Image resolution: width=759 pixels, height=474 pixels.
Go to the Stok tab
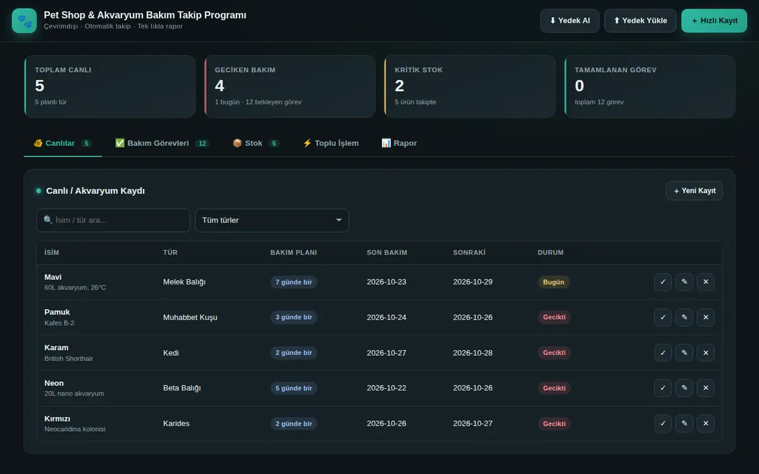(256, 143)
